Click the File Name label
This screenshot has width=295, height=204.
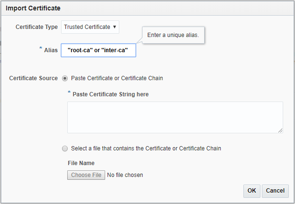[81, 163]
